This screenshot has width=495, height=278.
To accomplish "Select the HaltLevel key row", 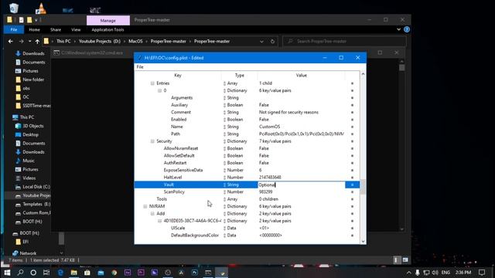I will [x=172, y=178].
